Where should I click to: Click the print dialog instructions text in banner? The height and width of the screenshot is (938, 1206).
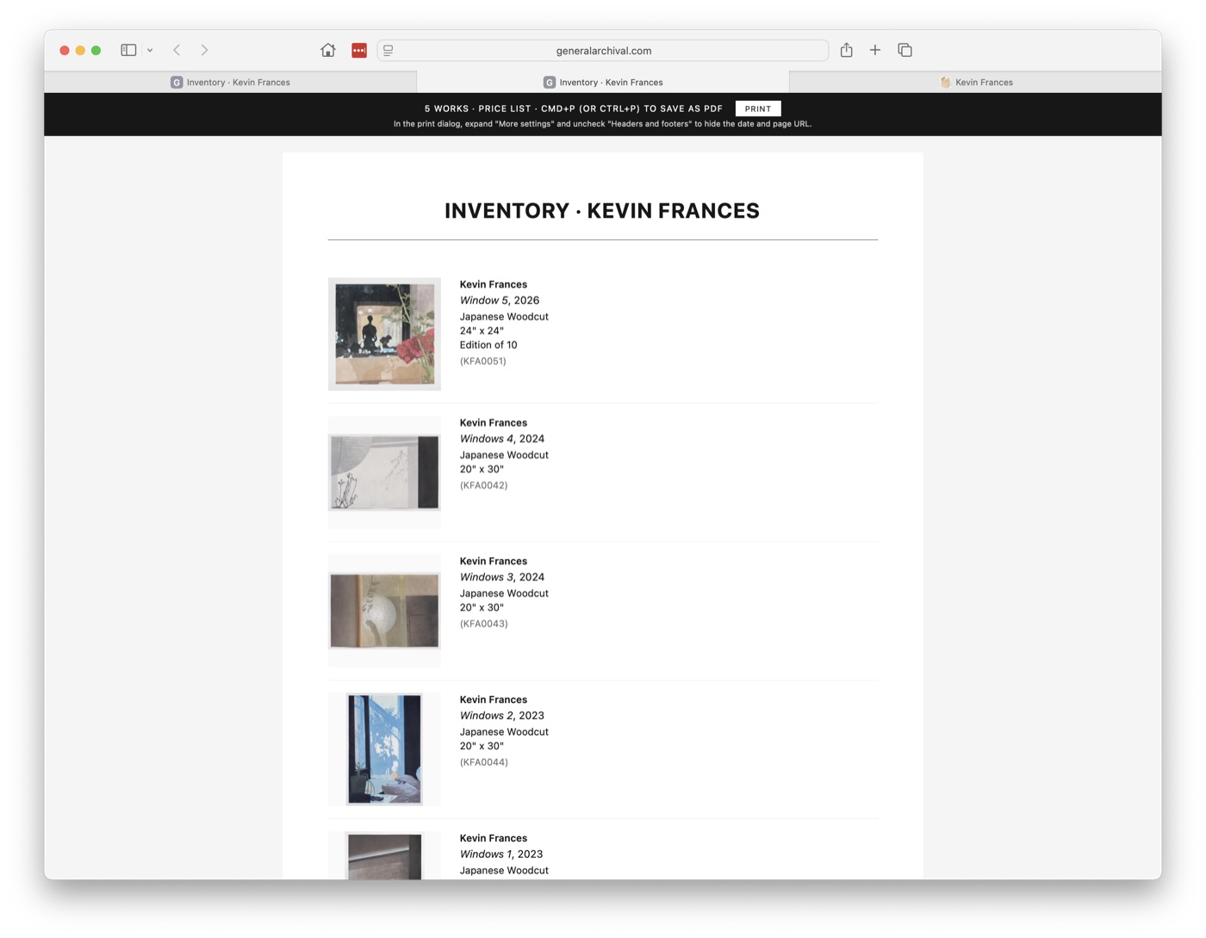pos(603,124)
